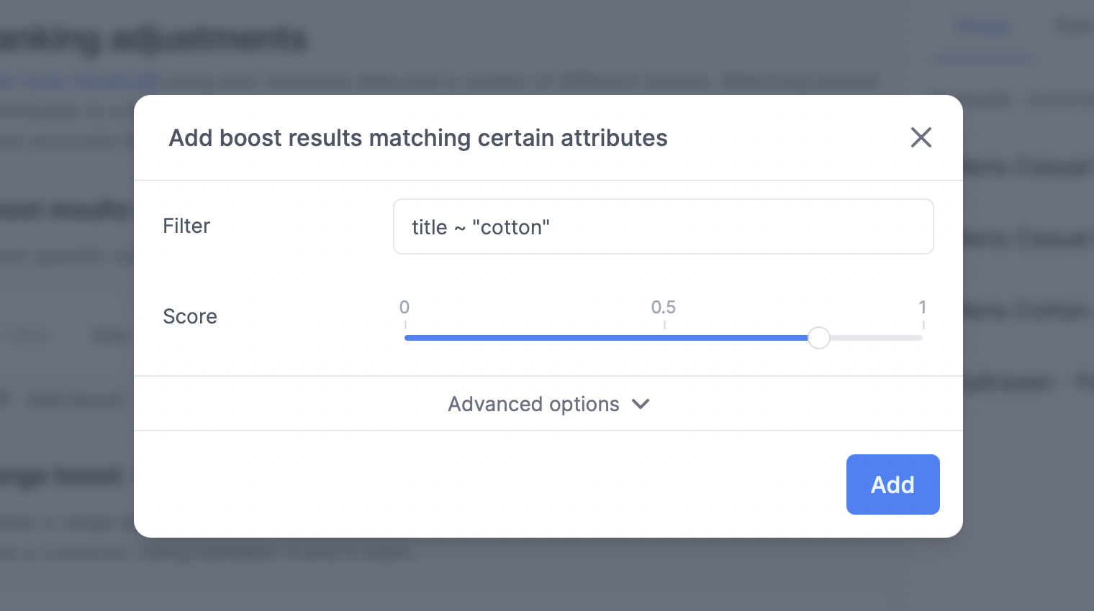Click the Score slider's blue filled track
Viewport: 1094px width, 611px height.
[606, 338]
